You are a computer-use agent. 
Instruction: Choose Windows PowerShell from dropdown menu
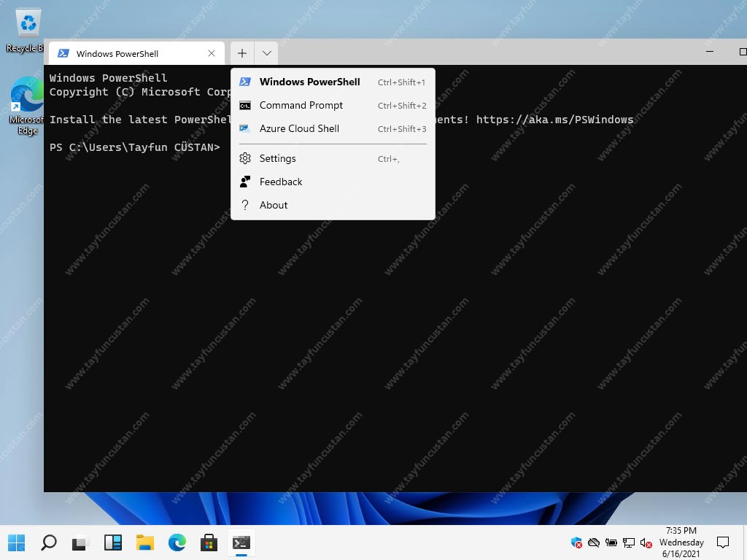(333, 82)
